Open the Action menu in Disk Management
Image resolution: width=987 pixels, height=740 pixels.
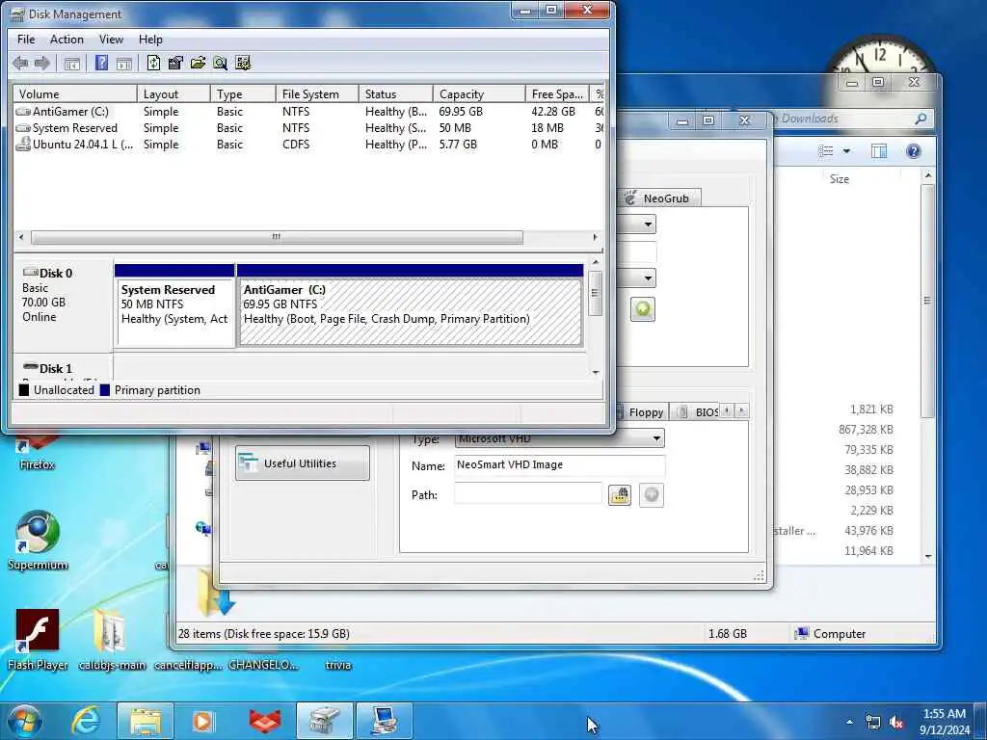[x=67, y=39]
